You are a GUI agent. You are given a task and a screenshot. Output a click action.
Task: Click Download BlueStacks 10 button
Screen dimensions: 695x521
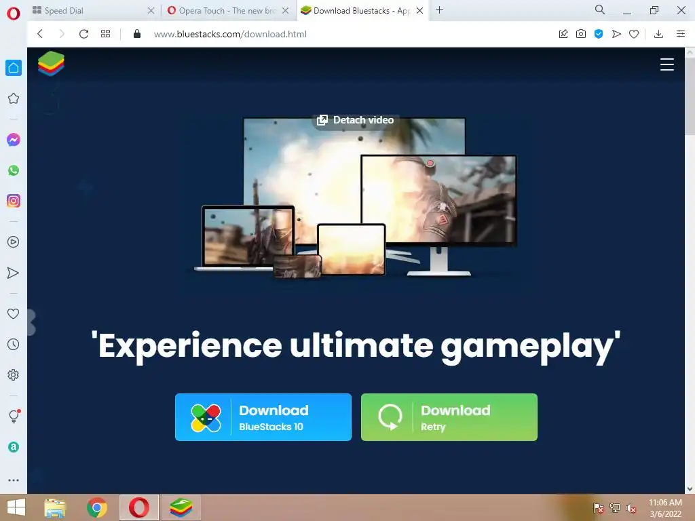[x=263, y=417]
